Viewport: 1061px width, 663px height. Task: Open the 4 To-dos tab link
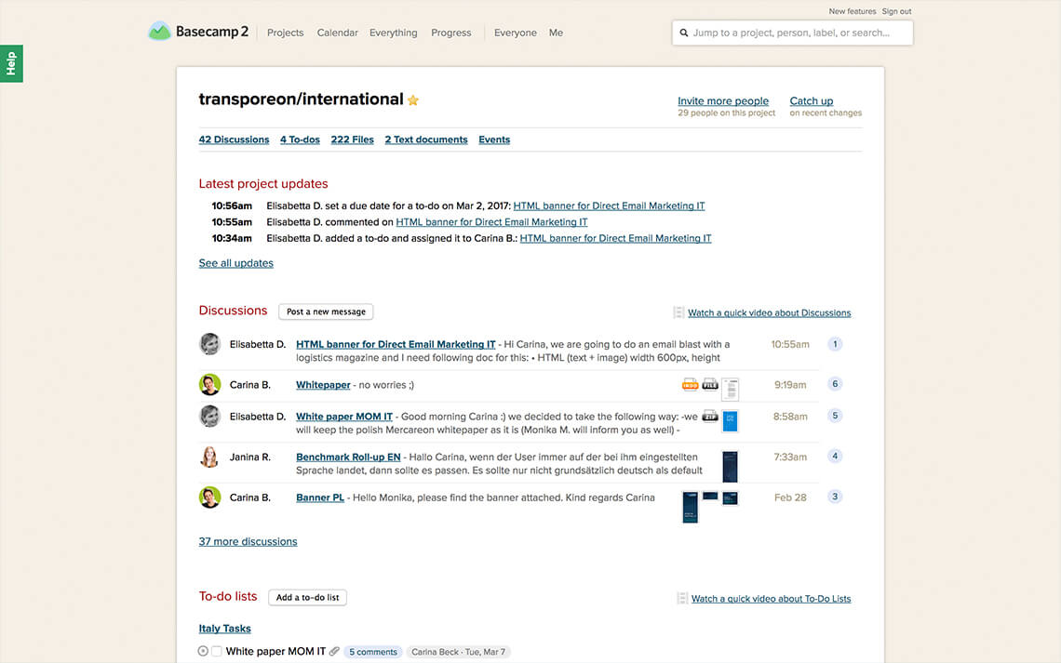[x=300, y=139]
